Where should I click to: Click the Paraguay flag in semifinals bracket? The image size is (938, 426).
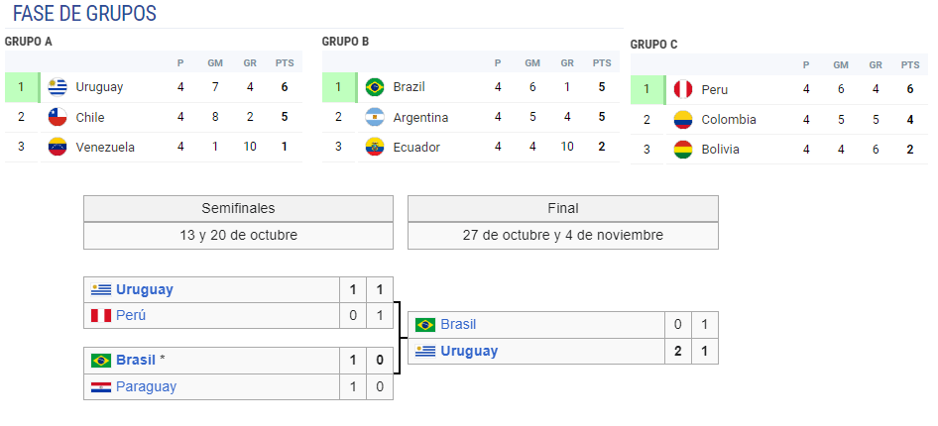coord(101,387)
